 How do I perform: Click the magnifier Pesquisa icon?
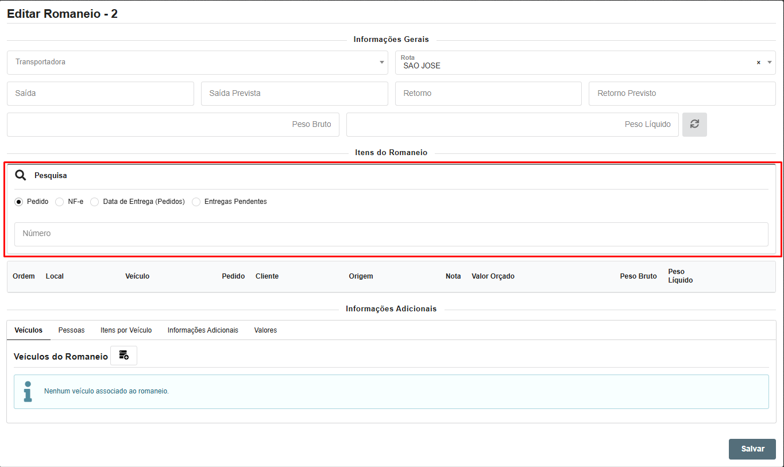[x=21, y=175]
